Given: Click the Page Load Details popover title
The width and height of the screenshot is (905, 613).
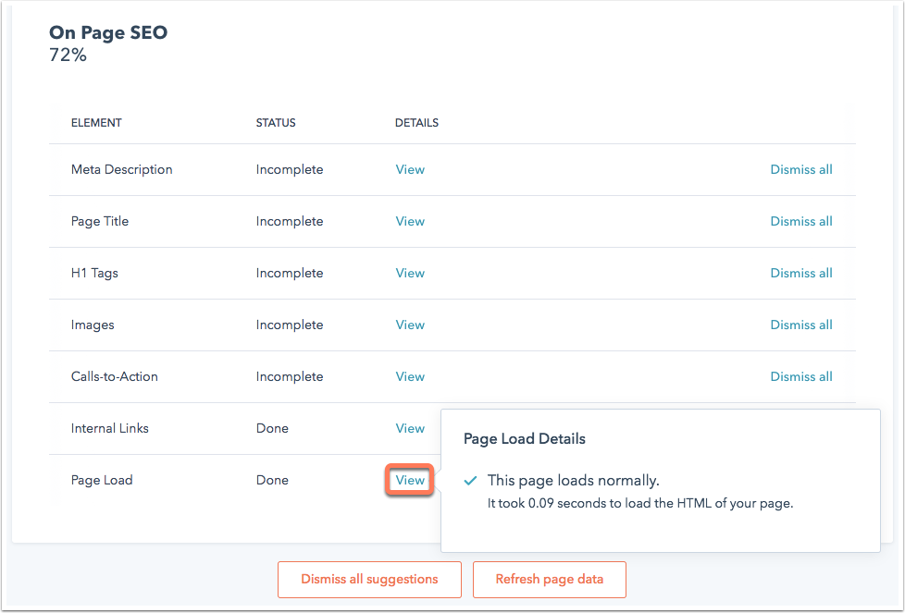Looking at the screenshot, I should (x=524, y=439).
